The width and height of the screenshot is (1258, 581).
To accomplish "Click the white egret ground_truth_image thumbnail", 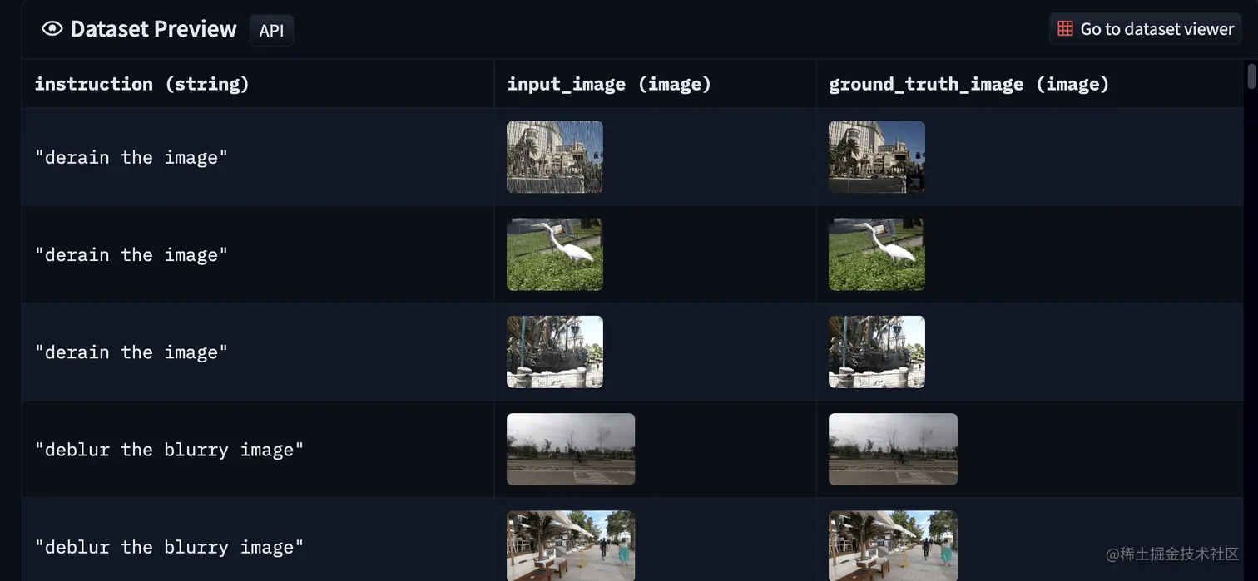I will (876, 254).
